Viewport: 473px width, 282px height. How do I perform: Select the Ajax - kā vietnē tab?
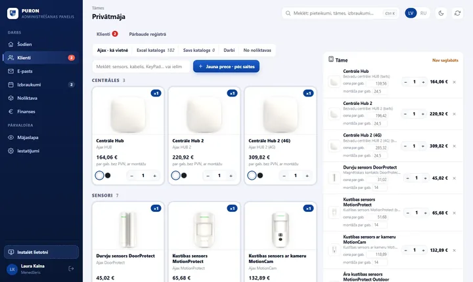tap(112, 50)
